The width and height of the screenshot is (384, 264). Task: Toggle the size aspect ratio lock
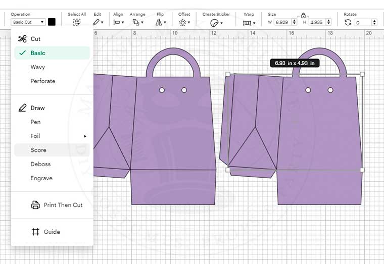click(x=303, y=16)
